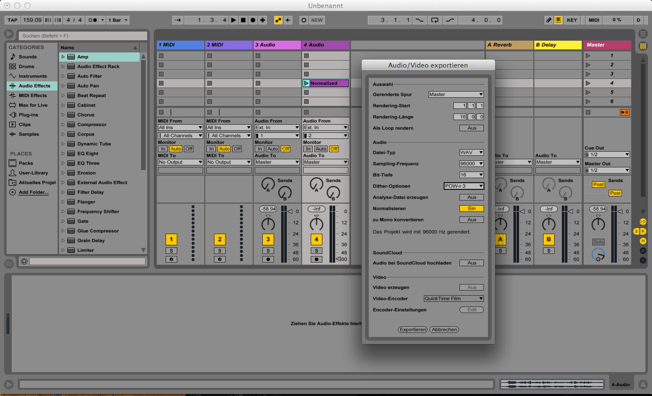The image size is (652, 396).
Task: Select the Plug-Ins category in the browser
Action: point(29,115)
